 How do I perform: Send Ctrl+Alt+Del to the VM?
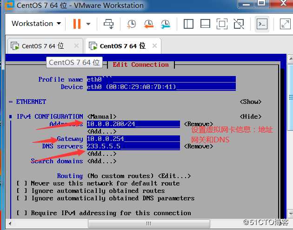pos(108,24)
